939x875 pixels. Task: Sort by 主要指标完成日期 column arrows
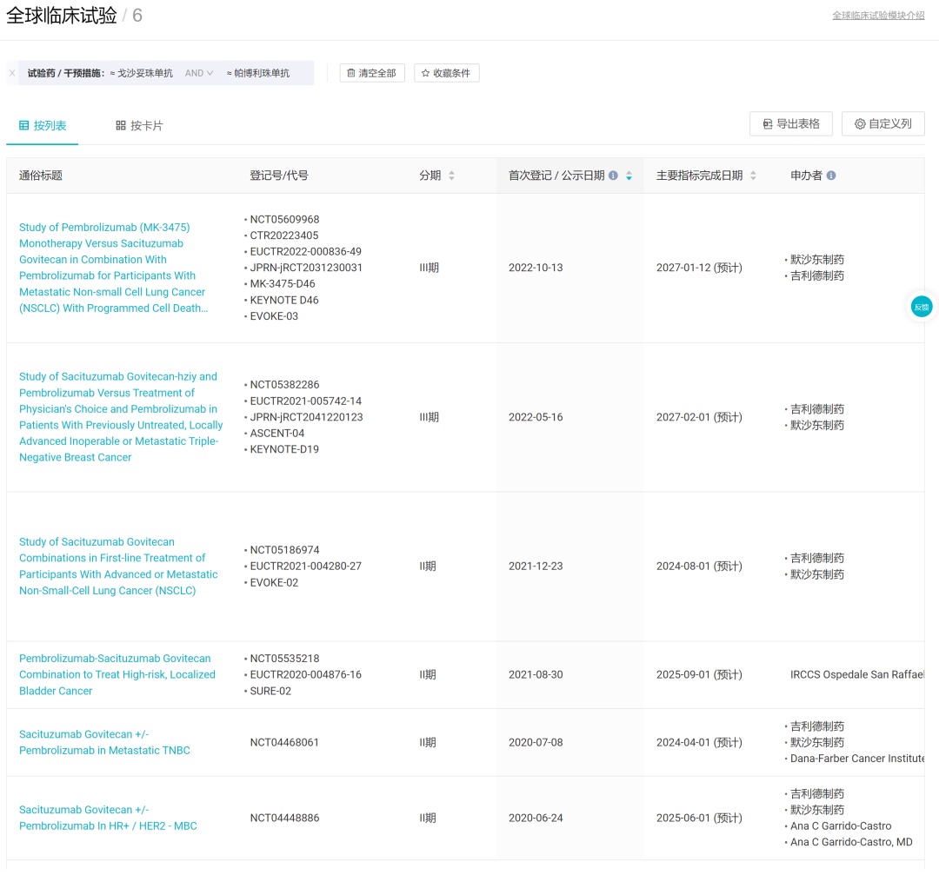pos(753,176)
